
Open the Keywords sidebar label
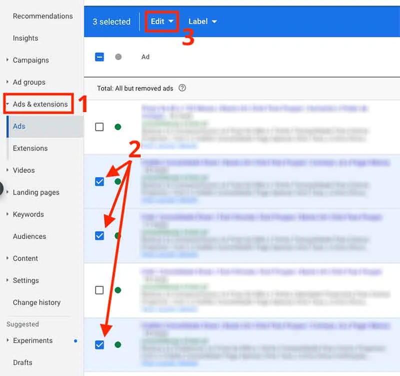click(x=28, y=214)
